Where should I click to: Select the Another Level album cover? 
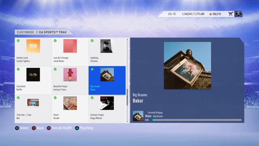(33, 46)
